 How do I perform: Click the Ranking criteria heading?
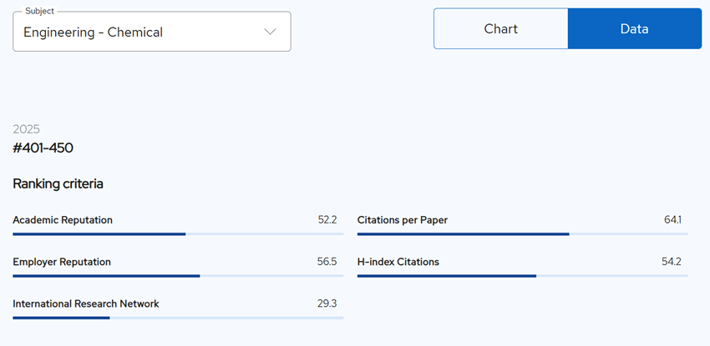(58, 184)
